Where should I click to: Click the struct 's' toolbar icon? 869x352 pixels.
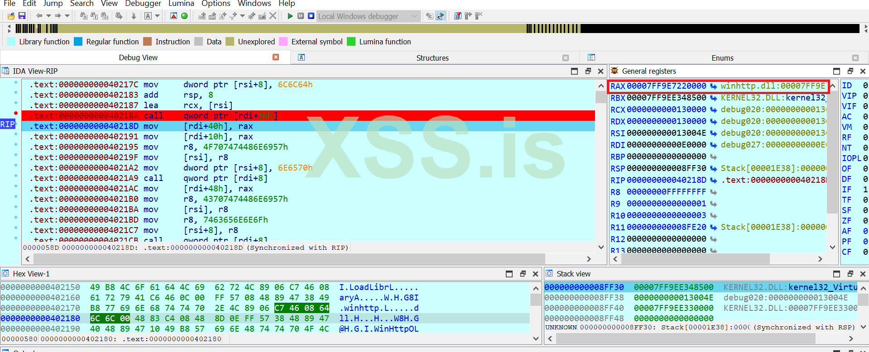coord(233,16)
